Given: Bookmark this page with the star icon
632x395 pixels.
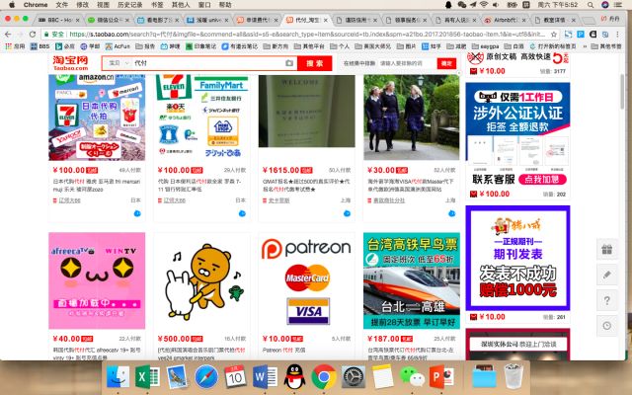Looking at the screenshot, I should 554,35.
